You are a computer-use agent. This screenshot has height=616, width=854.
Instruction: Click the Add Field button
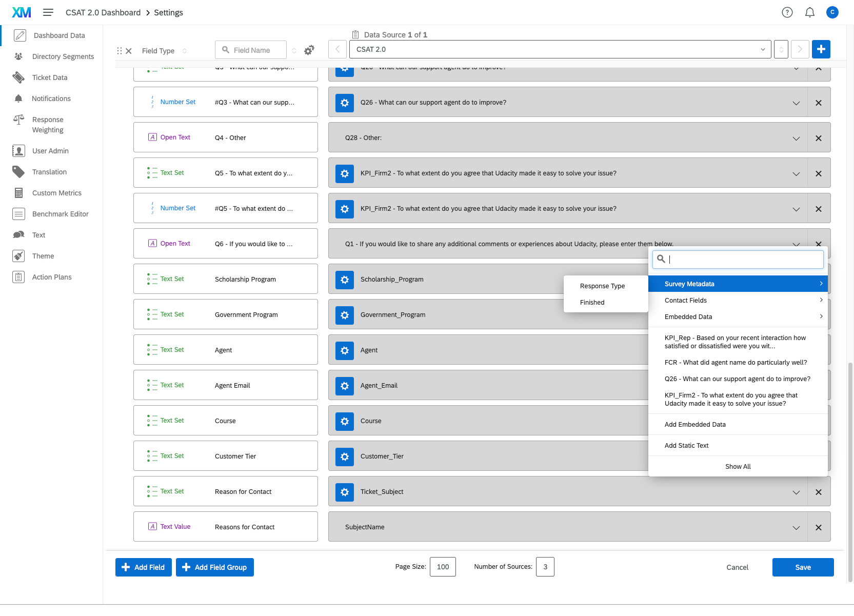[x=143, y=567]
